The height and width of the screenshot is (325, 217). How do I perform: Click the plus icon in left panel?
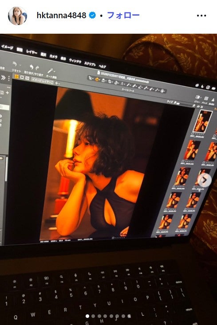(7, 93)
